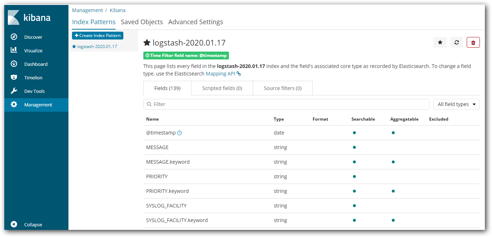
Task: Sort by the Name column header
Action: [153, 119]
